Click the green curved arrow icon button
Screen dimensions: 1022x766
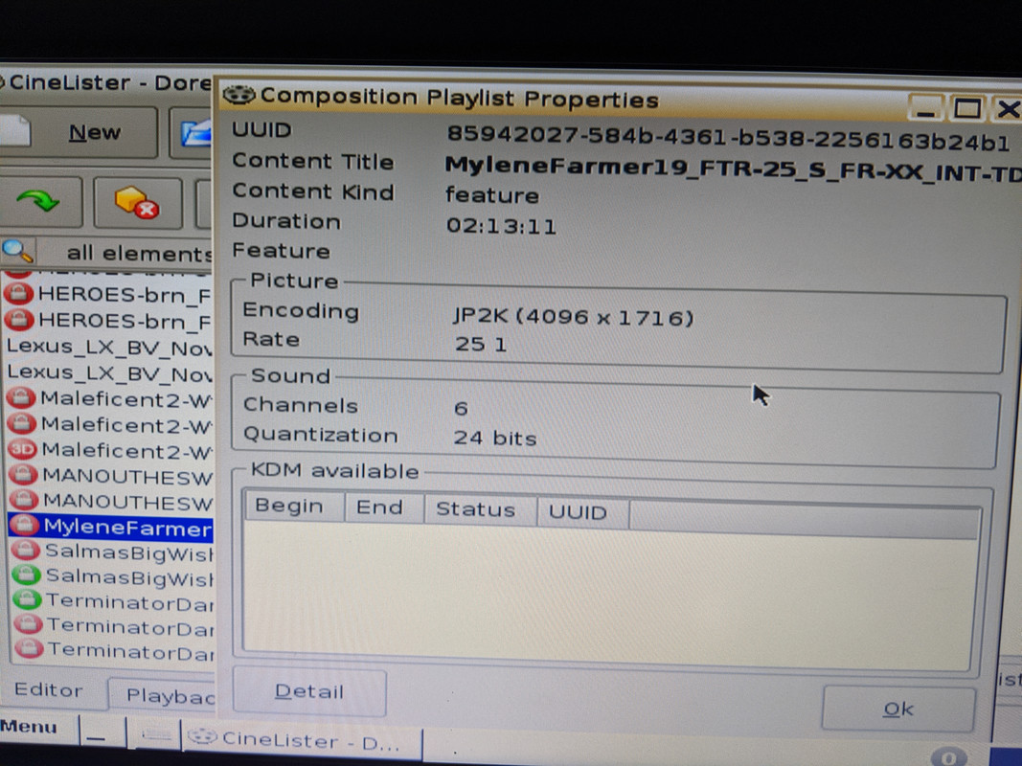point(39,201)
